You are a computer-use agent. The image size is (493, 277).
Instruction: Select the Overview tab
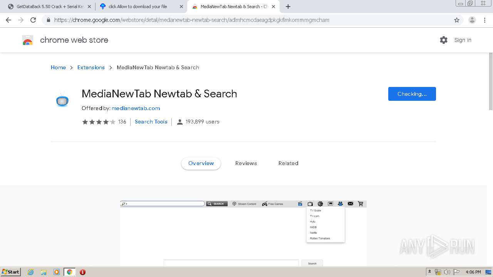click(201, 163)
